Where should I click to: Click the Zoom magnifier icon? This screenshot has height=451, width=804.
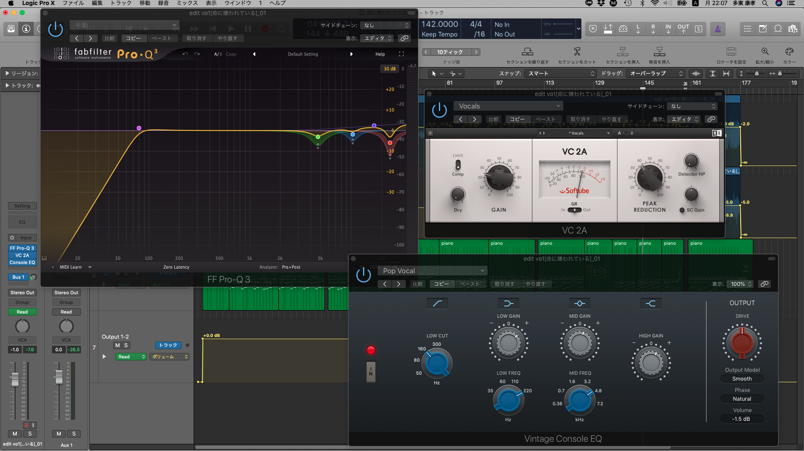[x=765, y=52]
